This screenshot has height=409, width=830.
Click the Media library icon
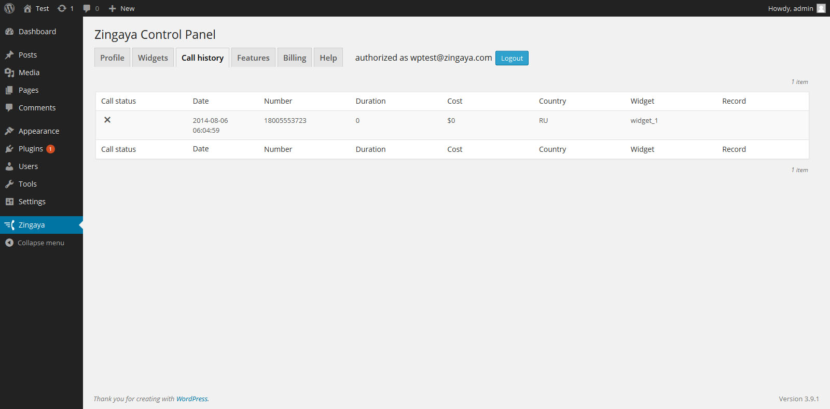coord(9,73)
